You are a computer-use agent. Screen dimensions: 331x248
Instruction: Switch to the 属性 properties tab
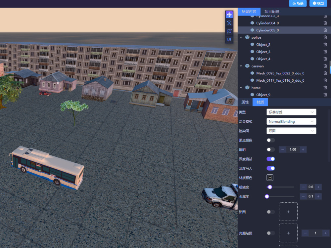(x=245, y=102)
